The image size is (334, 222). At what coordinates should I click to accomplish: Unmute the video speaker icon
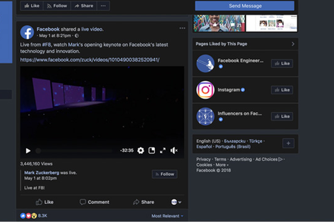174,151
